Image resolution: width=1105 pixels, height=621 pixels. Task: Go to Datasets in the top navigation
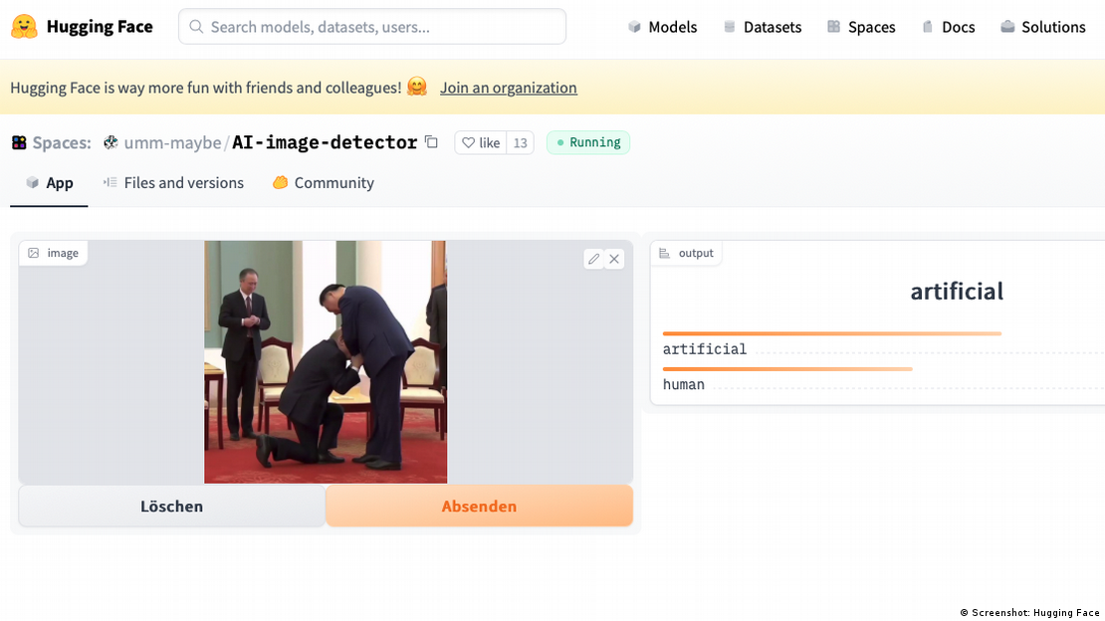pos(762,27)
